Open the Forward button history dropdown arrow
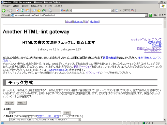Screen dimensions: 167x125 tap(14, 10)
